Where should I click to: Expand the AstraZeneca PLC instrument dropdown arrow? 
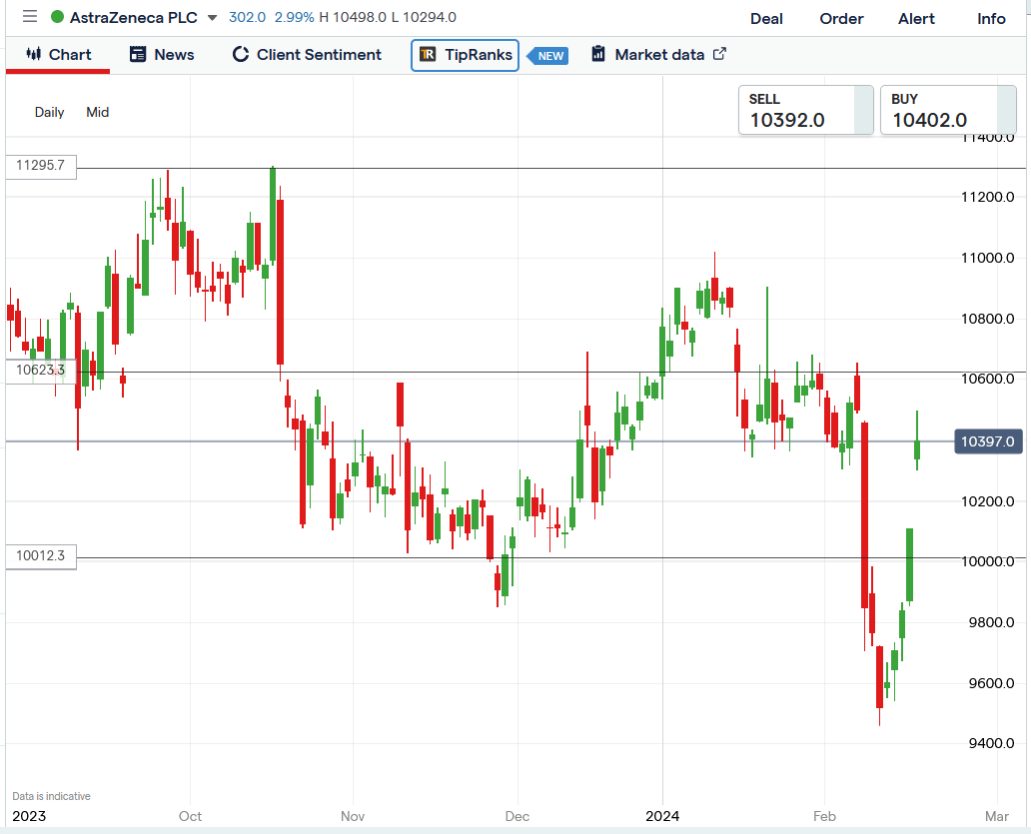212,18
